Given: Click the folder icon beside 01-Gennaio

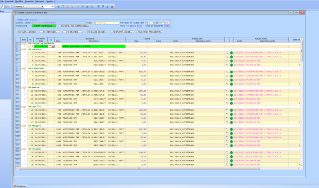Looking at the screenshot, I should 24,49.
